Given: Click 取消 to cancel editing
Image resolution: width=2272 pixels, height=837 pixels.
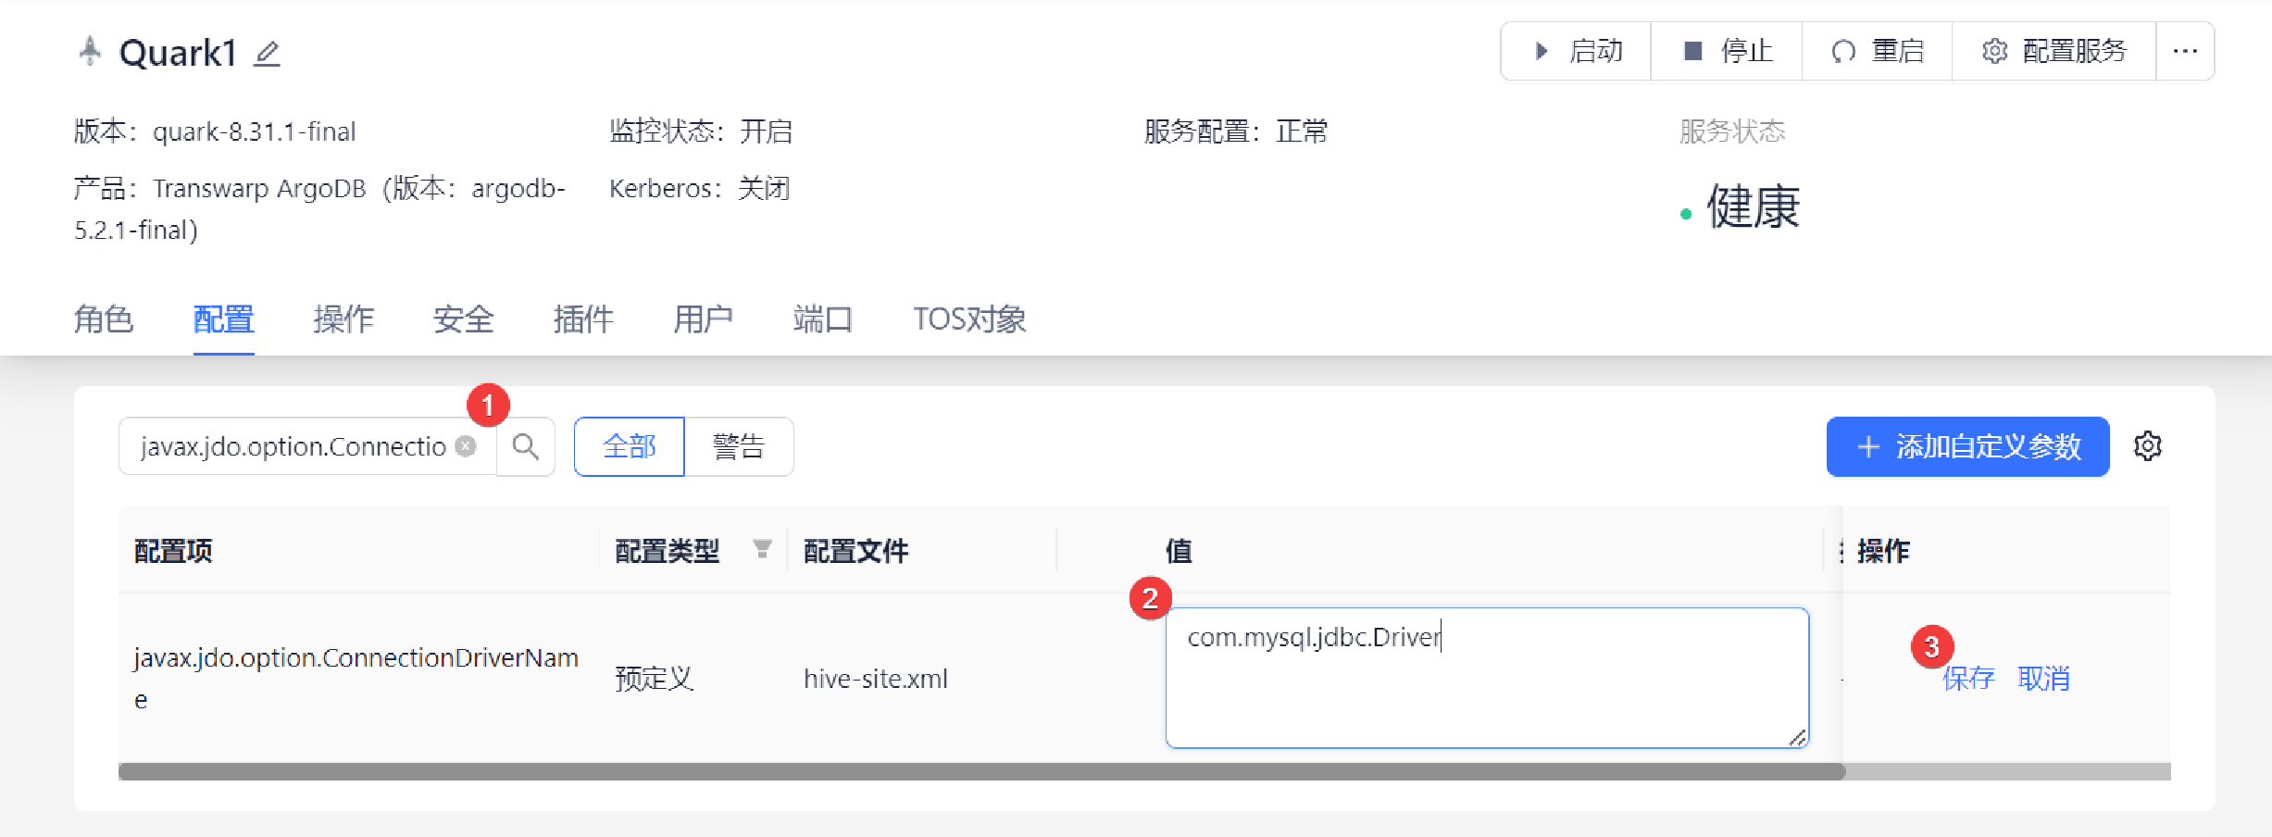Looking at the screenshot, I should click(x=2043, y=679).
